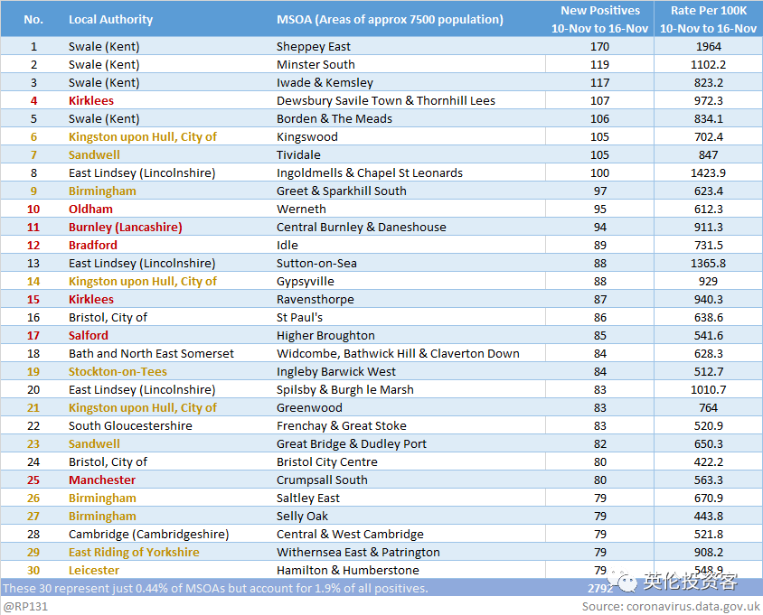Image resolution: width=763 pixels, height=615 pixels.
Task: Click the footer summary about 30 MSOAs
Action: (215, 588)
